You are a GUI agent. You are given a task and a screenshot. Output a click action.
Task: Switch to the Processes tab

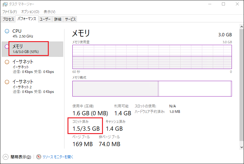(x=8, y=19)
